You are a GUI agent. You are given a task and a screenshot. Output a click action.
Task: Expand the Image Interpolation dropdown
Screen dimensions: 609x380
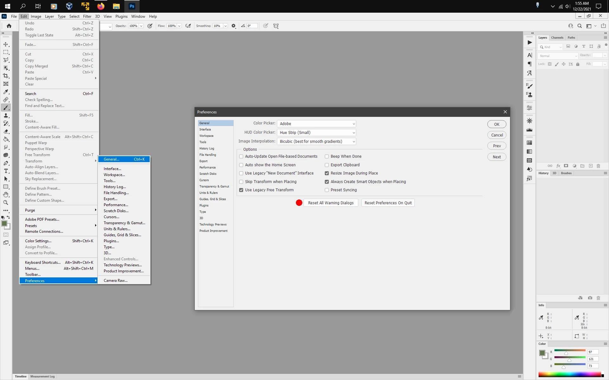click(316, 142)
